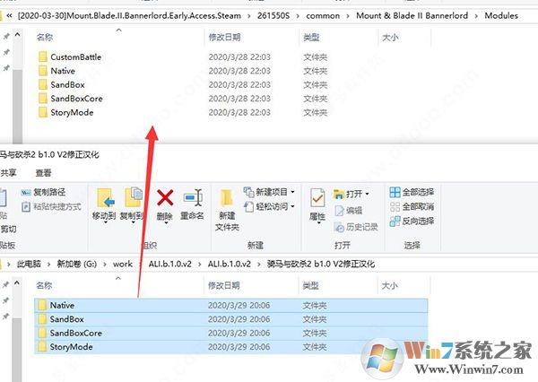This screenshot has width=538, height=382.
Task: Sort lower window by Name (名称) column
Action: click(44, 285)
